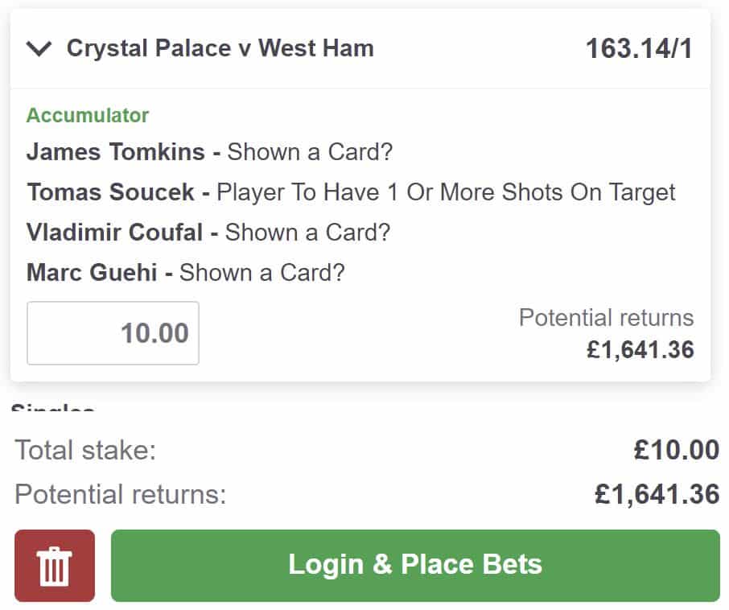Click the Potential returns label above the stake box
Viewport: 729px width, 610px height.
point(607,317)
